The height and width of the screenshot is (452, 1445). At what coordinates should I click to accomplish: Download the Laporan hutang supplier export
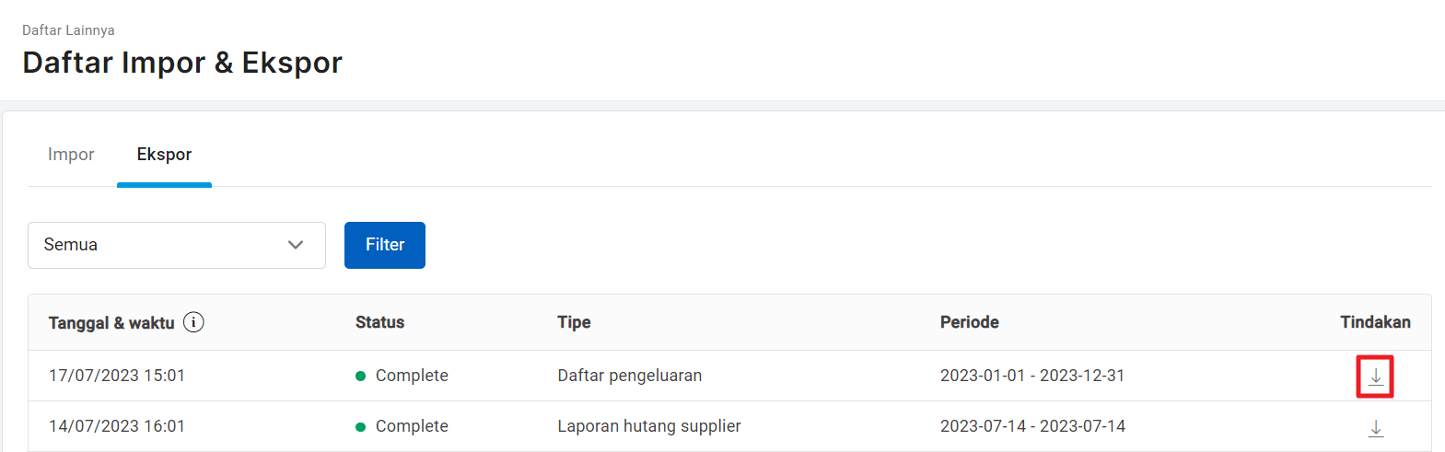click(x=1375, y=428)
